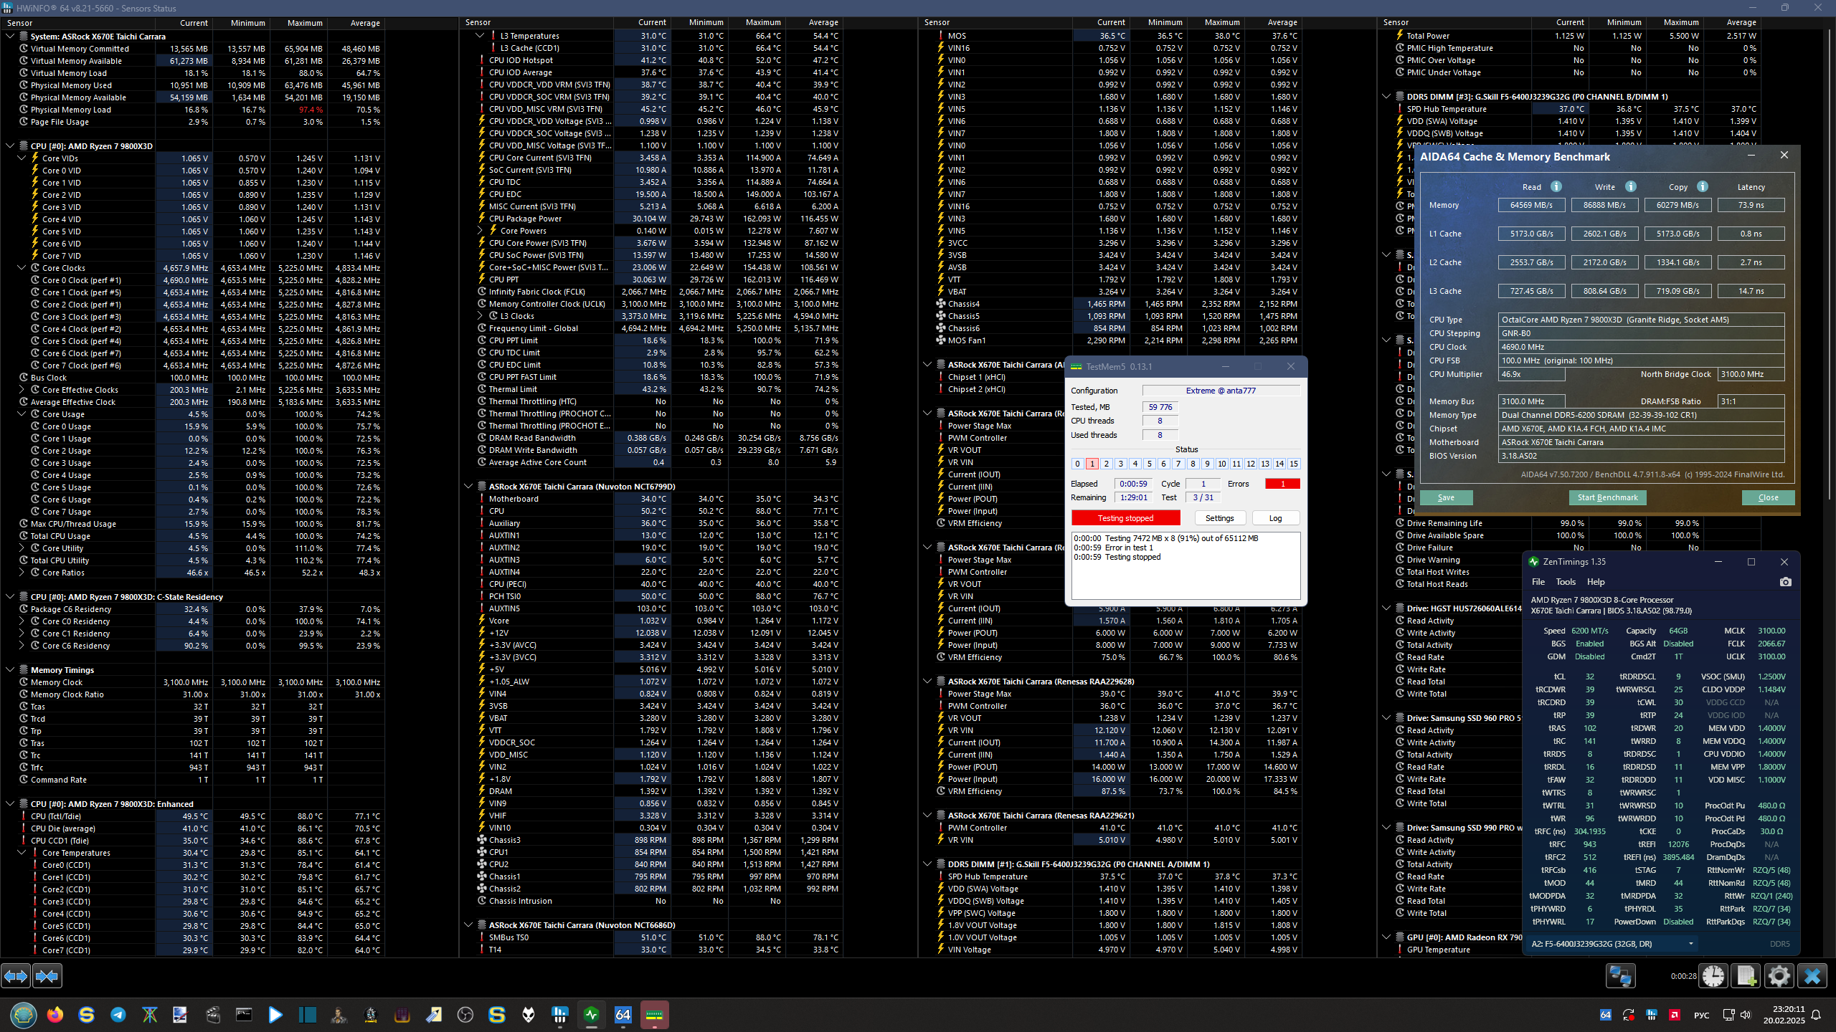Expand the Core Effective Clocks node

22,390
